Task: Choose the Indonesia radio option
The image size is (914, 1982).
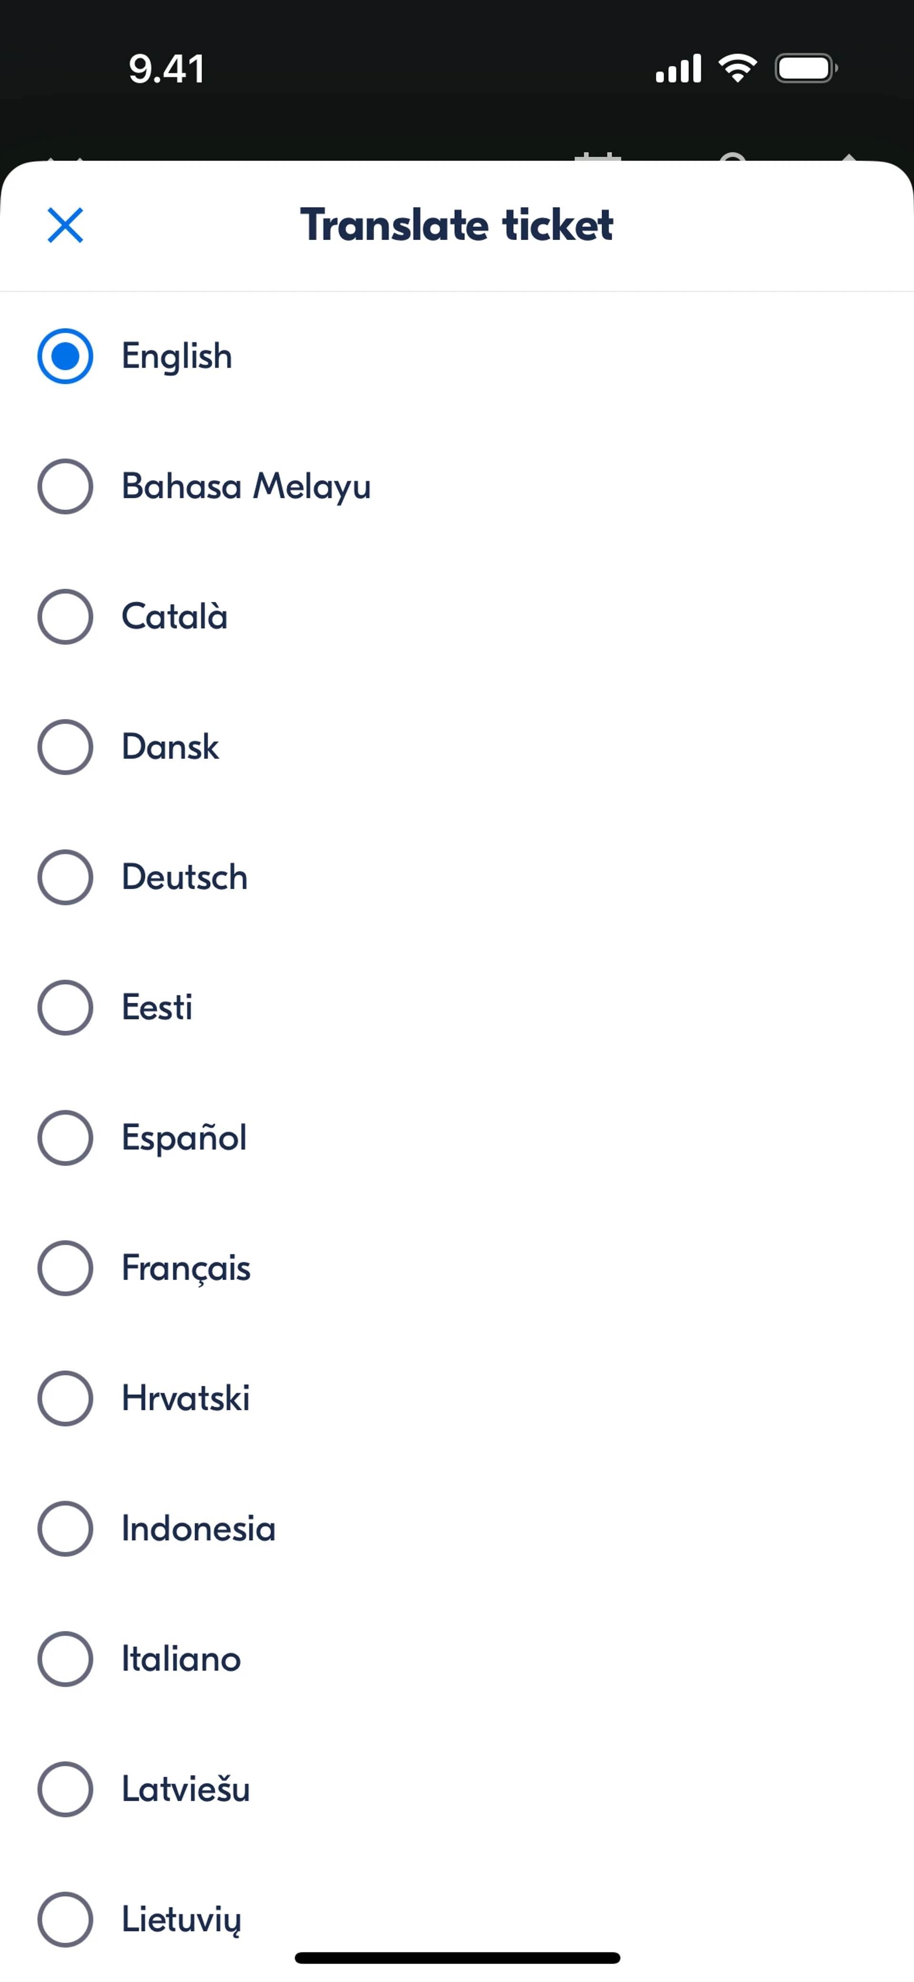Action: (65, 1528)
